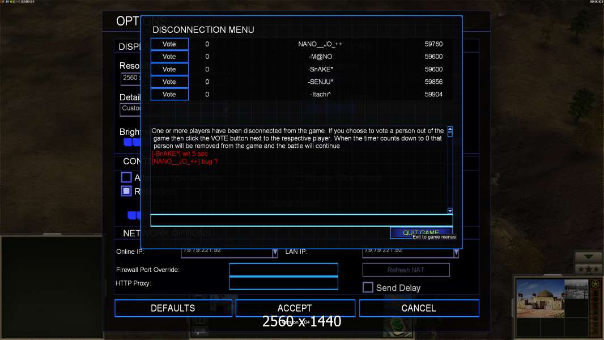Open the LAN IP dropdown arrow
This screenshot has height=340, width=604.
pyautogui.click(x=456, y=253)
